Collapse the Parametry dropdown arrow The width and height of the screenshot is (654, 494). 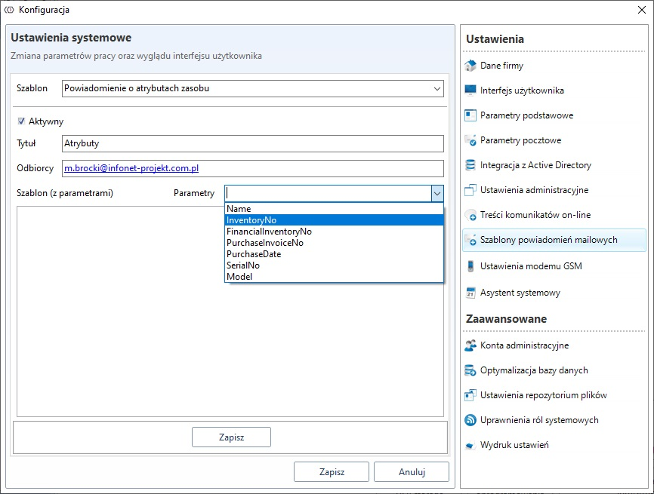pos(437,194)
